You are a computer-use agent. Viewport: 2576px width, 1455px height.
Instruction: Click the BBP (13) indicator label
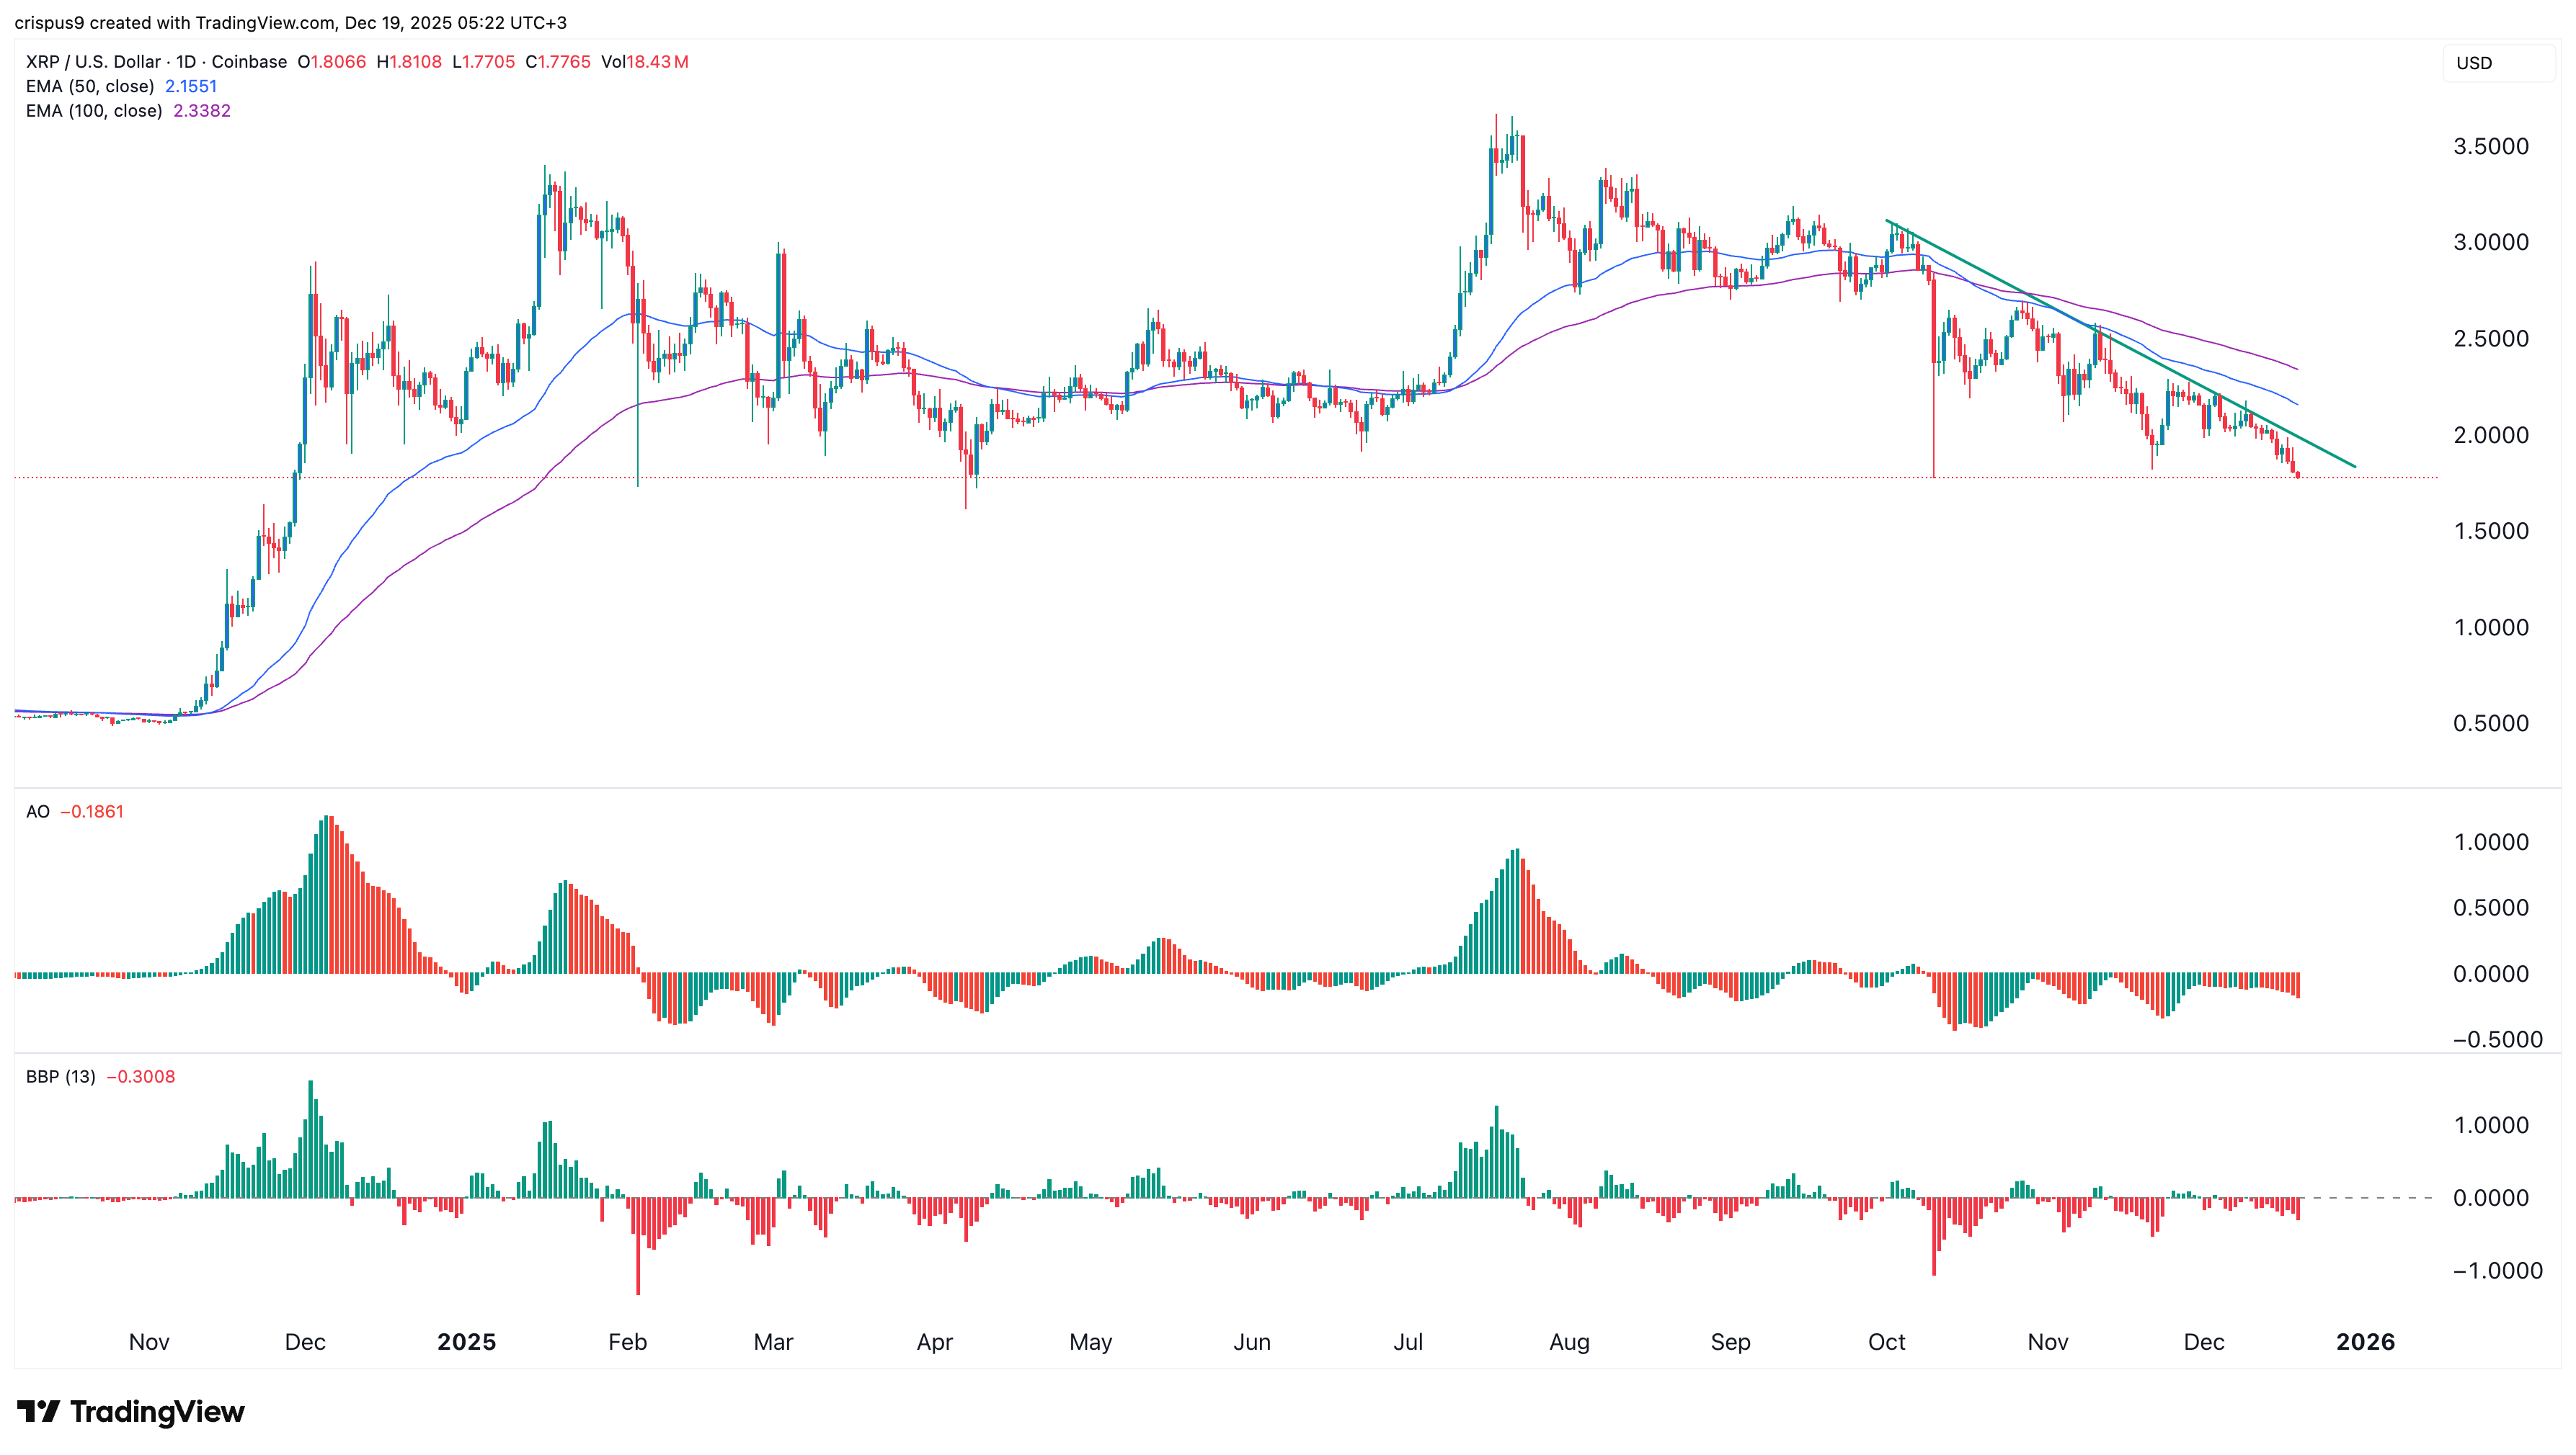tap(60, 1078)
